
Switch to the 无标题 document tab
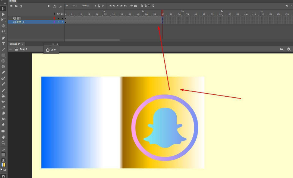point(15,44)
